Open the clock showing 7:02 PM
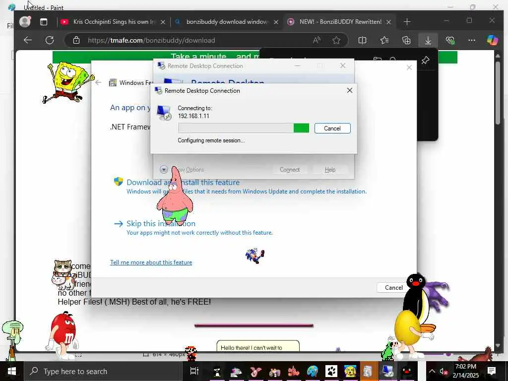Screen dimensions: 508x381 [465, 371]
